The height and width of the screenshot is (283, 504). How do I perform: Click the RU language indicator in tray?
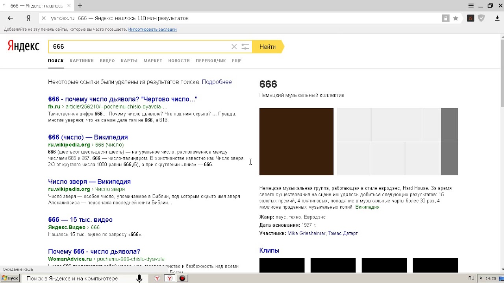(471, 278)
